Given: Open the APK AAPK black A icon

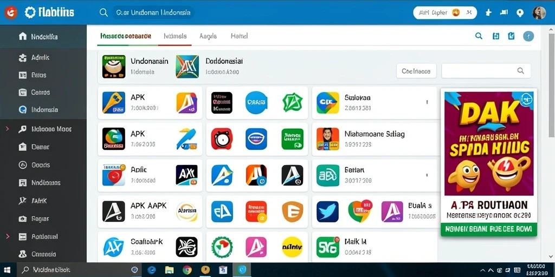Looking at the screenshot, I should click(114, 212).
